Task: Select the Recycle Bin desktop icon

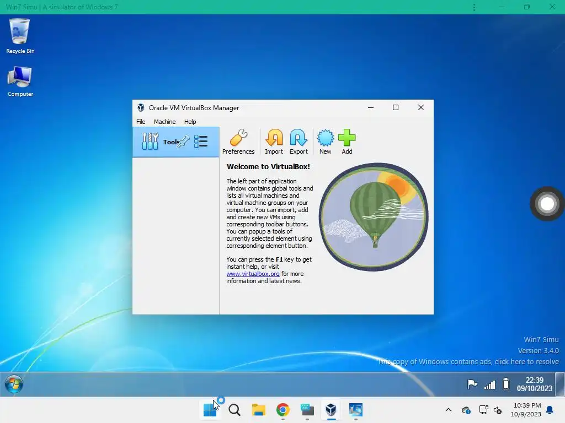Action: 20,36
